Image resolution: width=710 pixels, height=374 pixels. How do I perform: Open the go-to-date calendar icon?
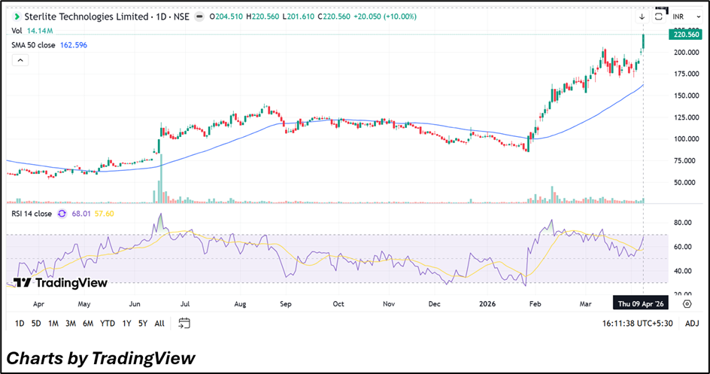(x=184, y=323)
